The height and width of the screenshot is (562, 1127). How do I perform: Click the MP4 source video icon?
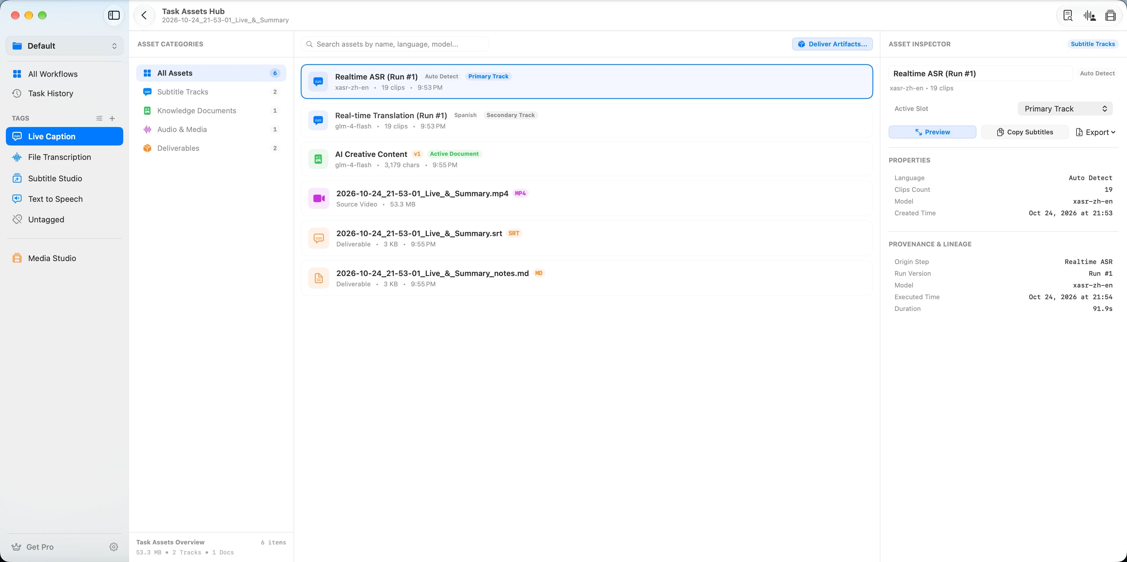point(318,199)
